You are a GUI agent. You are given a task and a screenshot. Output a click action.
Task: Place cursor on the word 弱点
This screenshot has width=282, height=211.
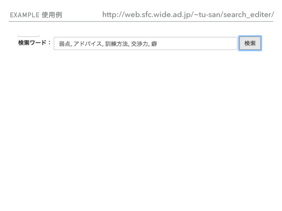[x=64, y=44]
